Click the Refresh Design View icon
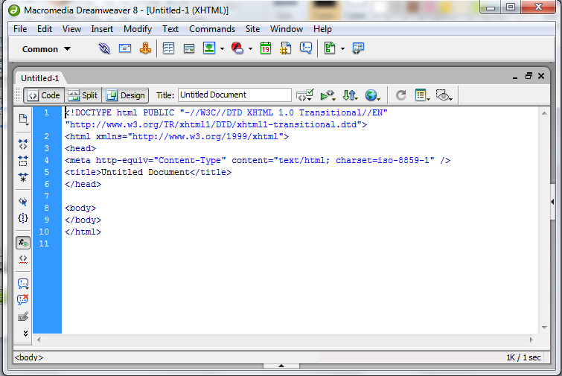 400,95
